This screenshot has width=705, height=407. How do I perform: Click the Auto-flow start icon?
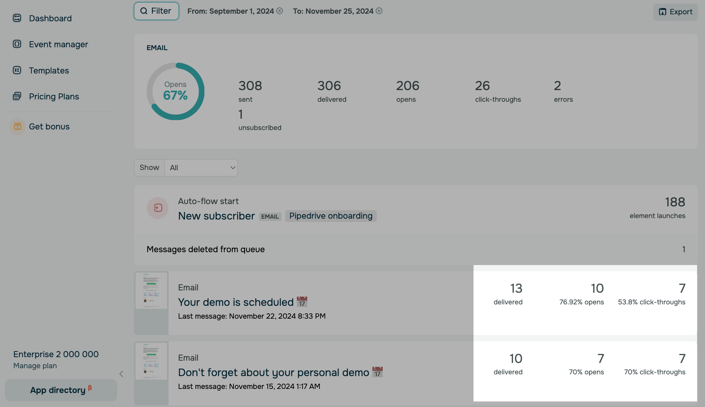coord(158,208)
